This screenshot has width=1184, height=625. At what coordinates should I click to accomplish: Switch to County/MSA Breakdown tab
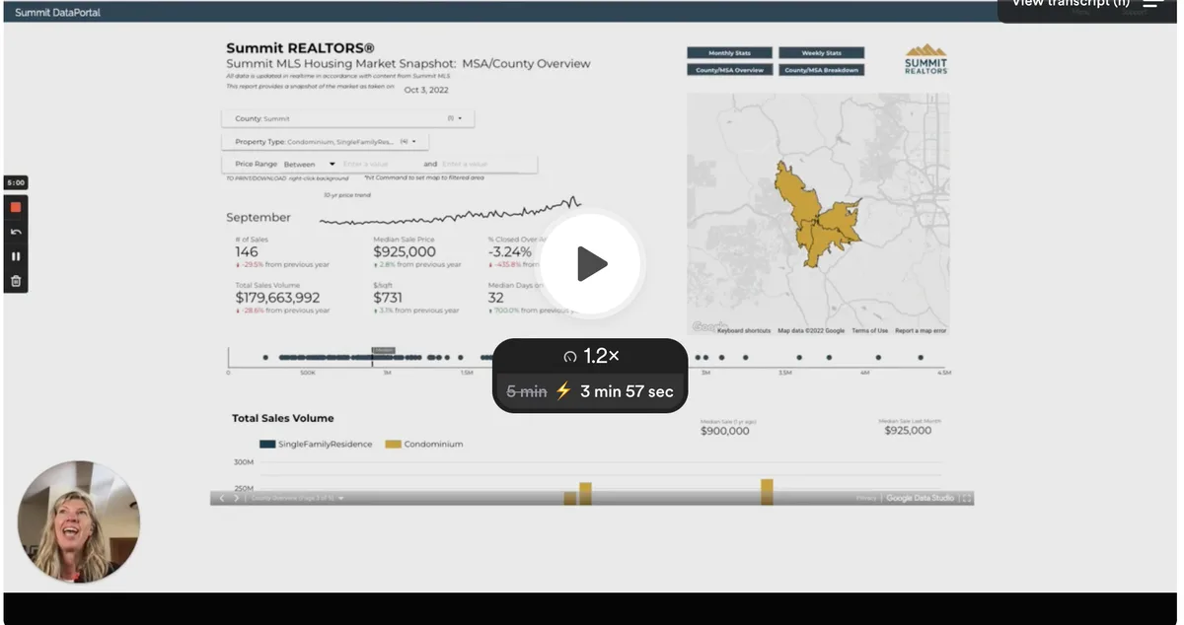click(x=821, y=70)
